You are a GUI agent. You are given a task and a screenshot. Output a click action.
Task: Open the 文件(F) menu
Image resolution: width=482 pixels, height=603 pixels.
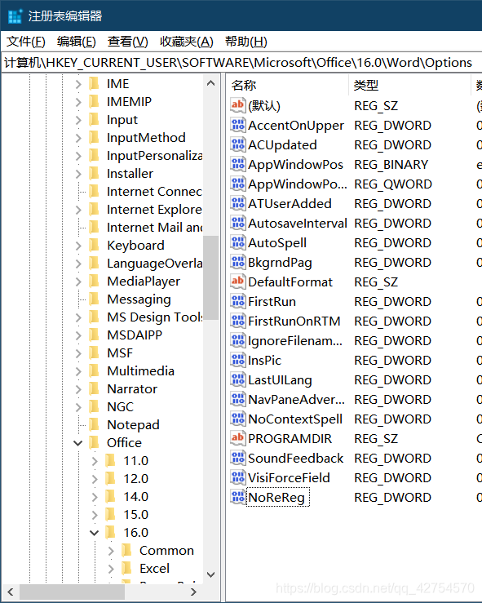point(26,41)
